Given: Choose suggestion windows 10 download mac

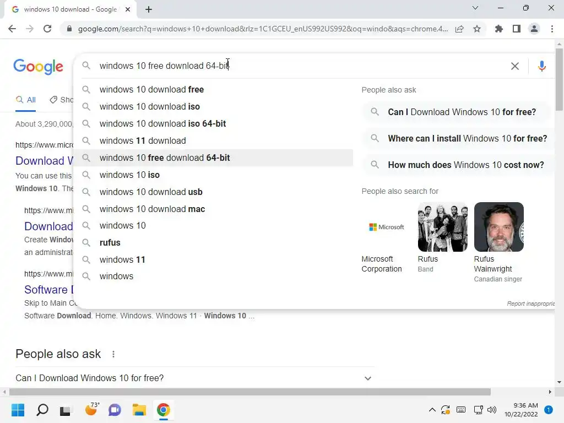Looking at the screenshot, I should pyautogui.click(x=213, y=209).
